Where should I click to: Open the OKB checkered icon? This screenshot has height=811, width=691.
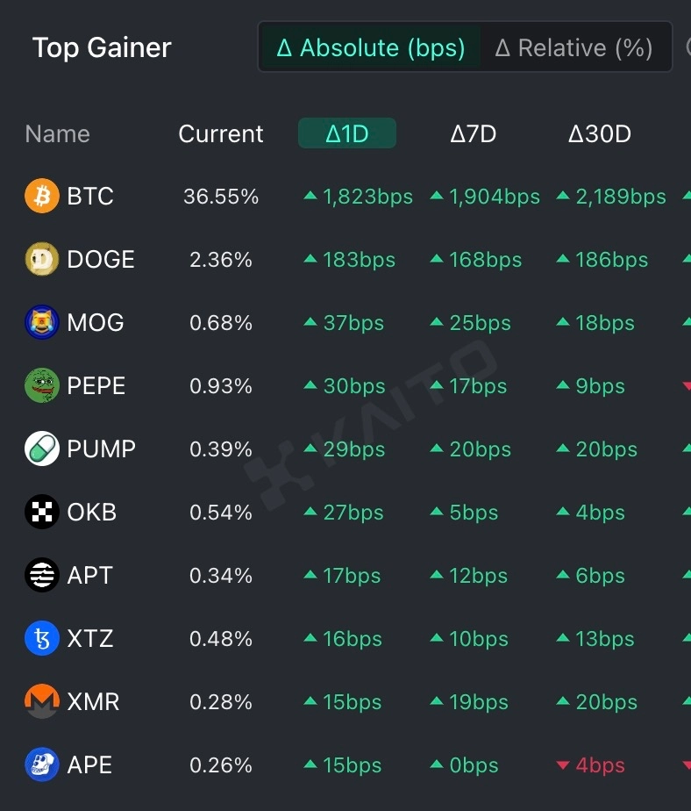(41, 513)
